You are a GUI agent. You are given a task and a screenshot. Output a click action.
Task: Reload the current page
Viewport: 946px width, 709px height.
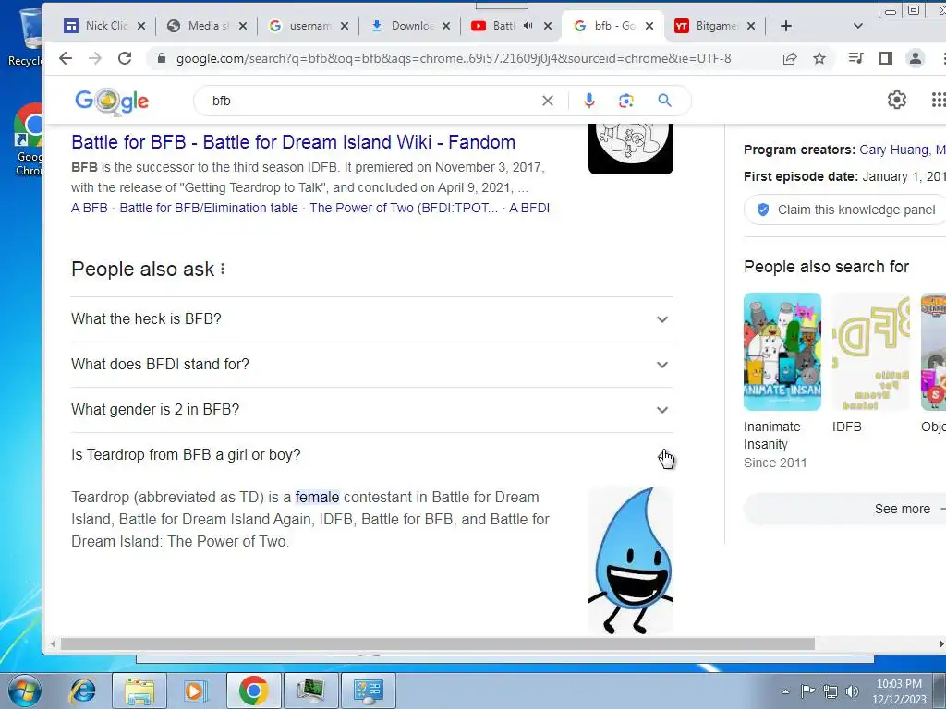(125, 58)
